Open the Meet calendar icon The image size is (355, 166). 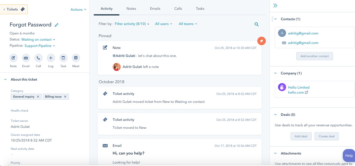(76, 58)
